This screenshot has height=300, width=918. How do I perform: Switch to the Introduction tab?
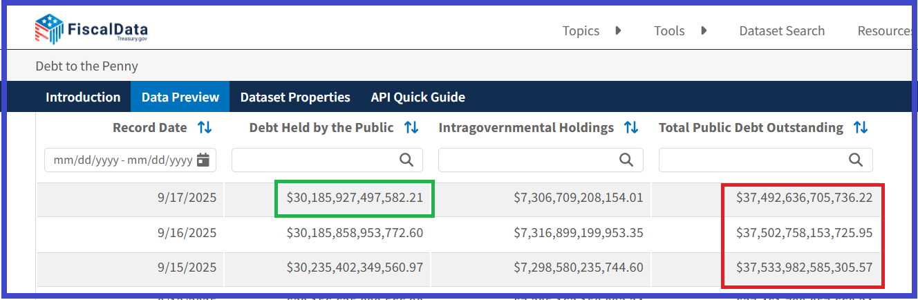[x=83, y=97]
